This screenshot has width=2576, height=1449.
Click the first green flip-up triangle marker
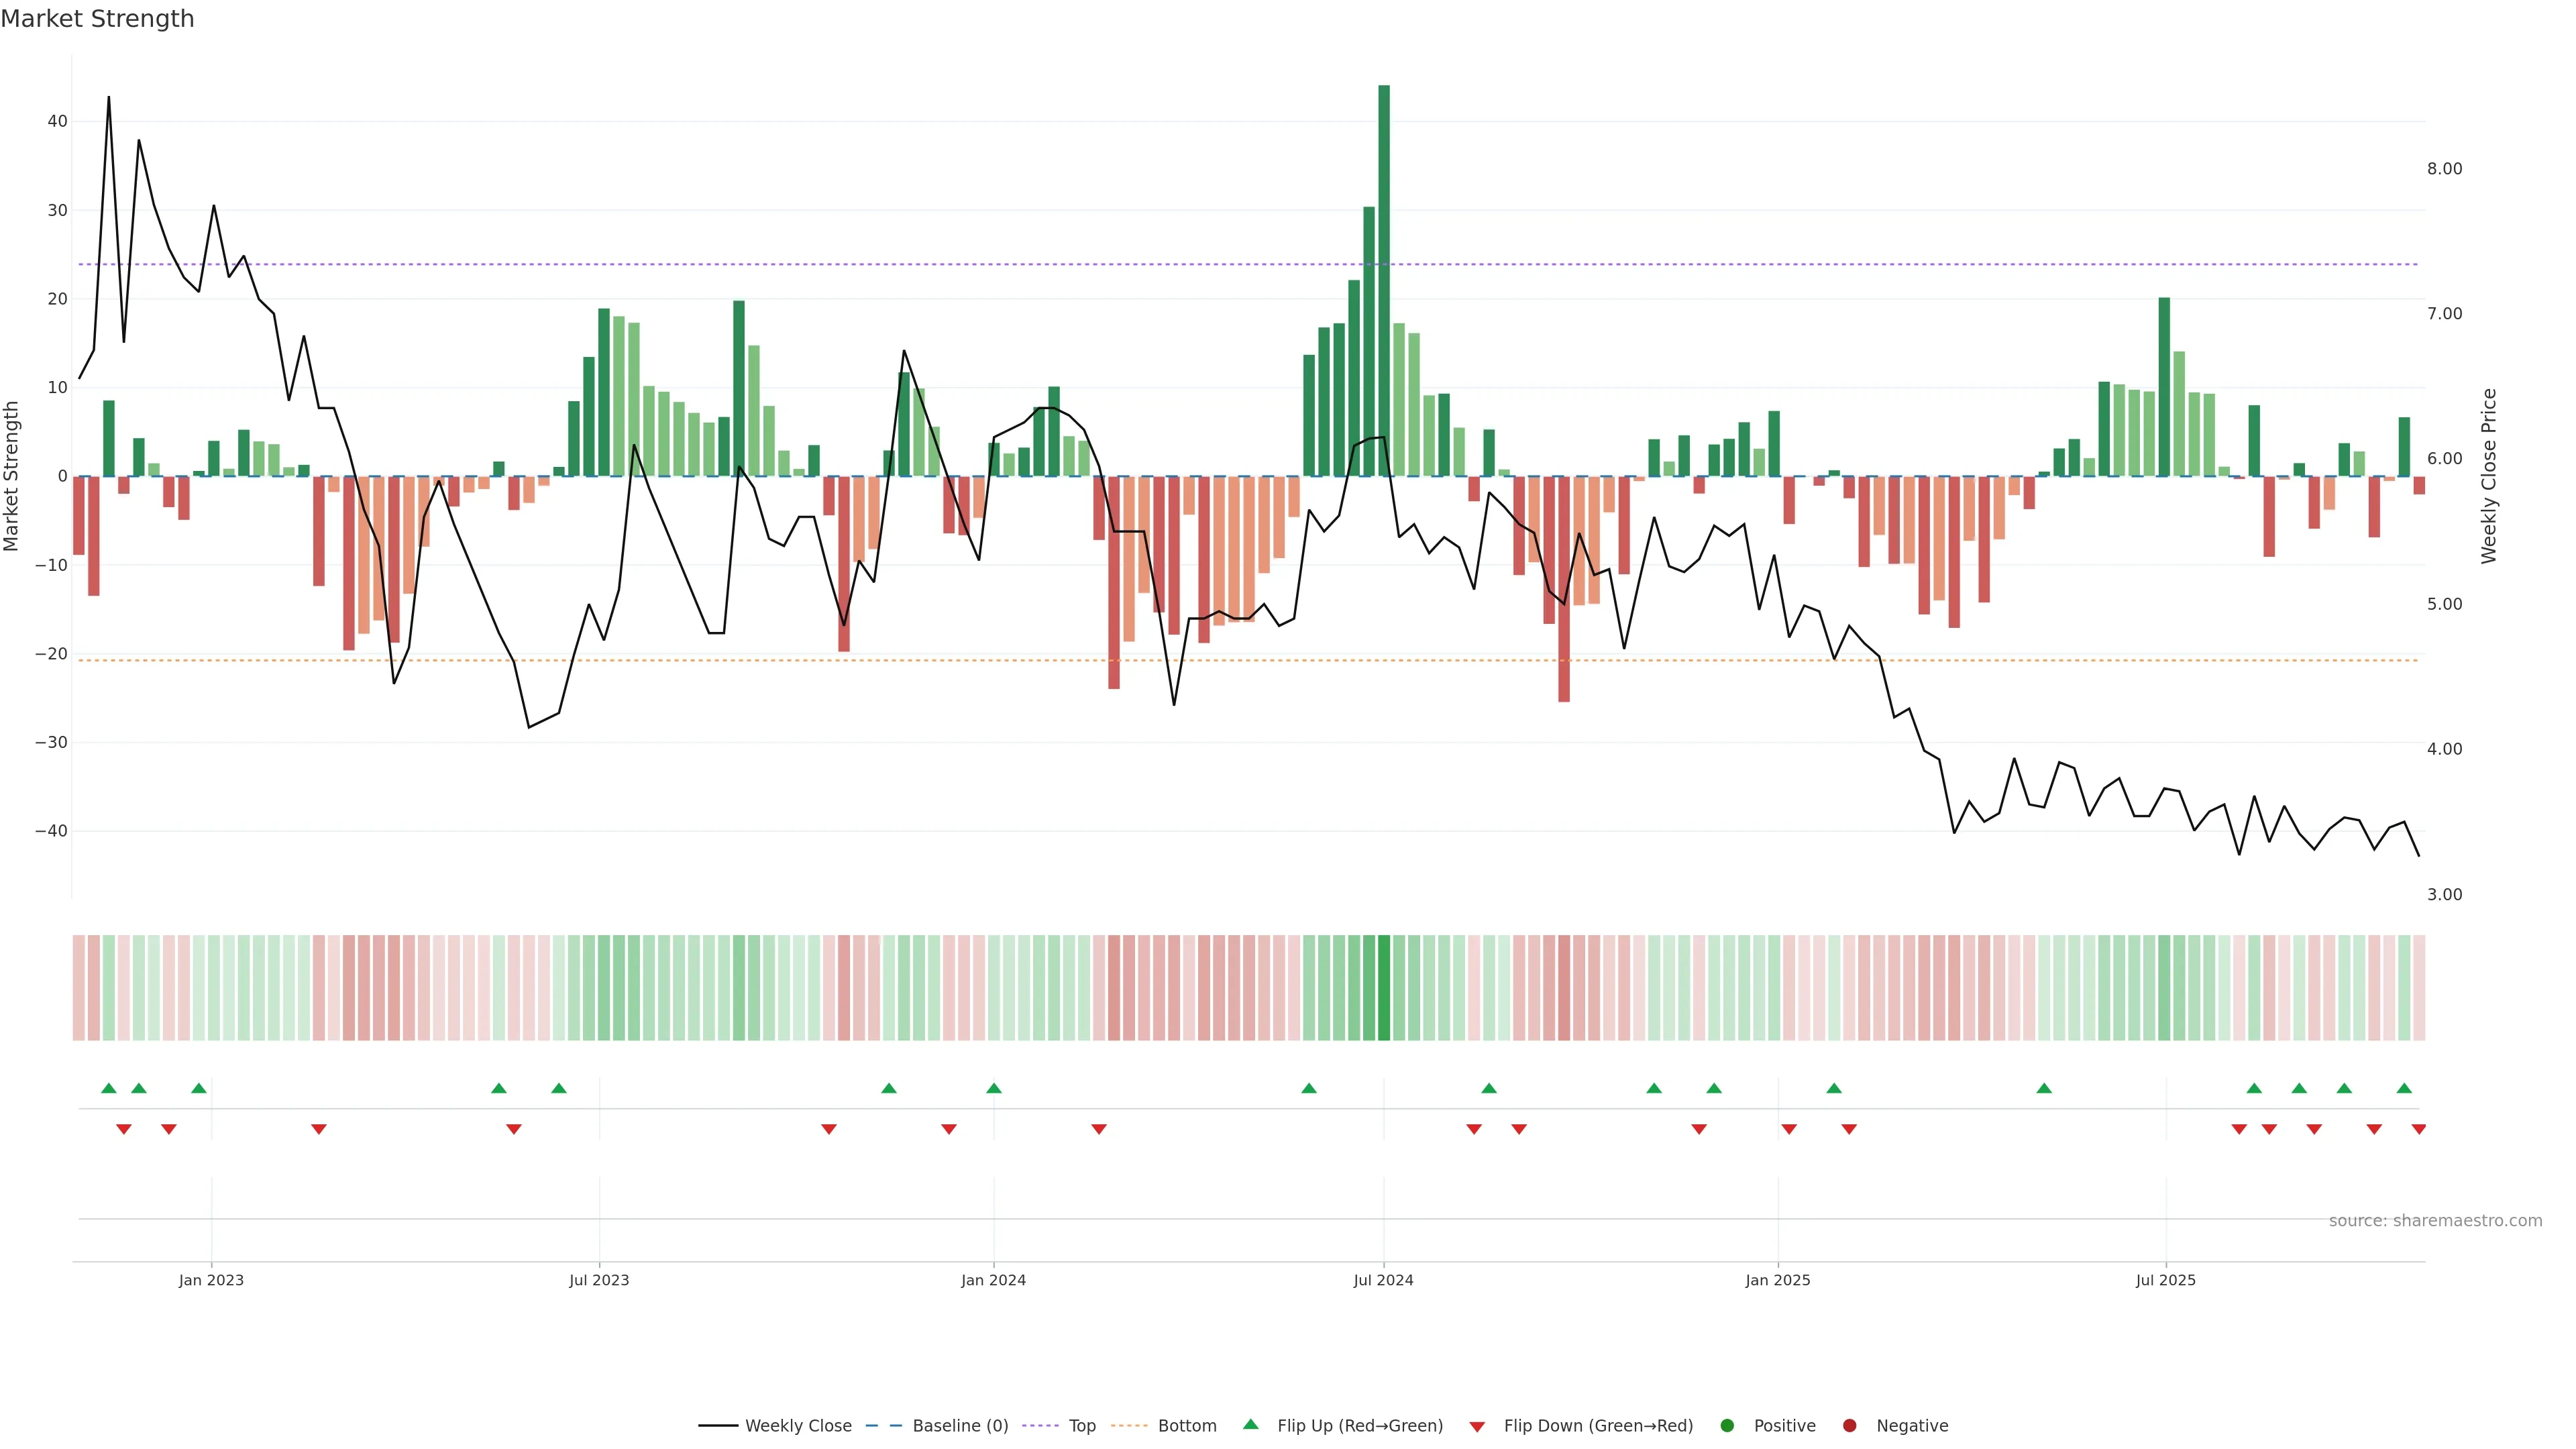[x=109, y=1088]
